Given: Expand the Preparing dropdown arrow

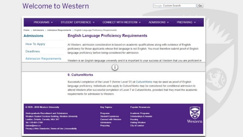Looking at the screenshot, I should point(195,22).
